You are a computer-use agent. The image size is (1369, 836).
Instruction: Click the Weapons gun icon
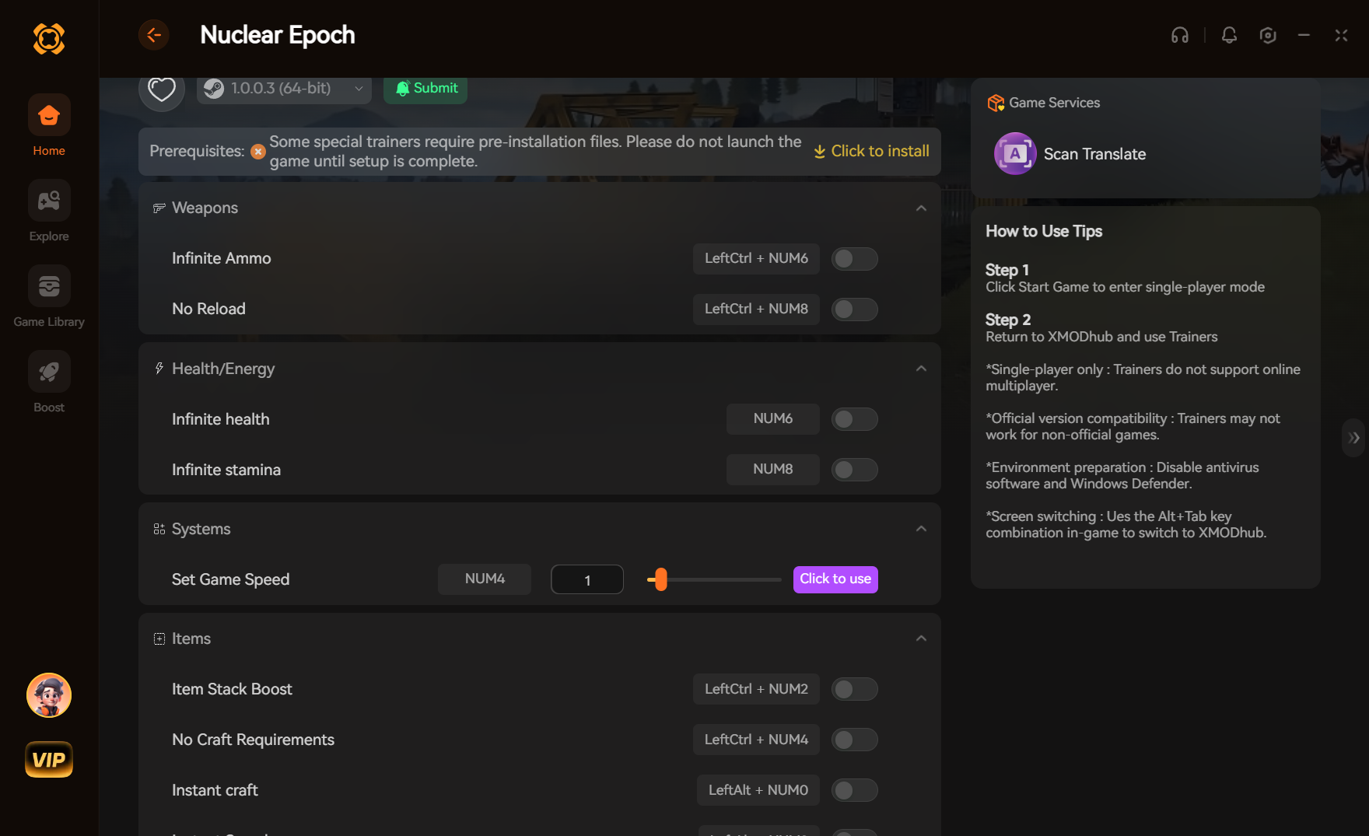(x=159, y=208)
